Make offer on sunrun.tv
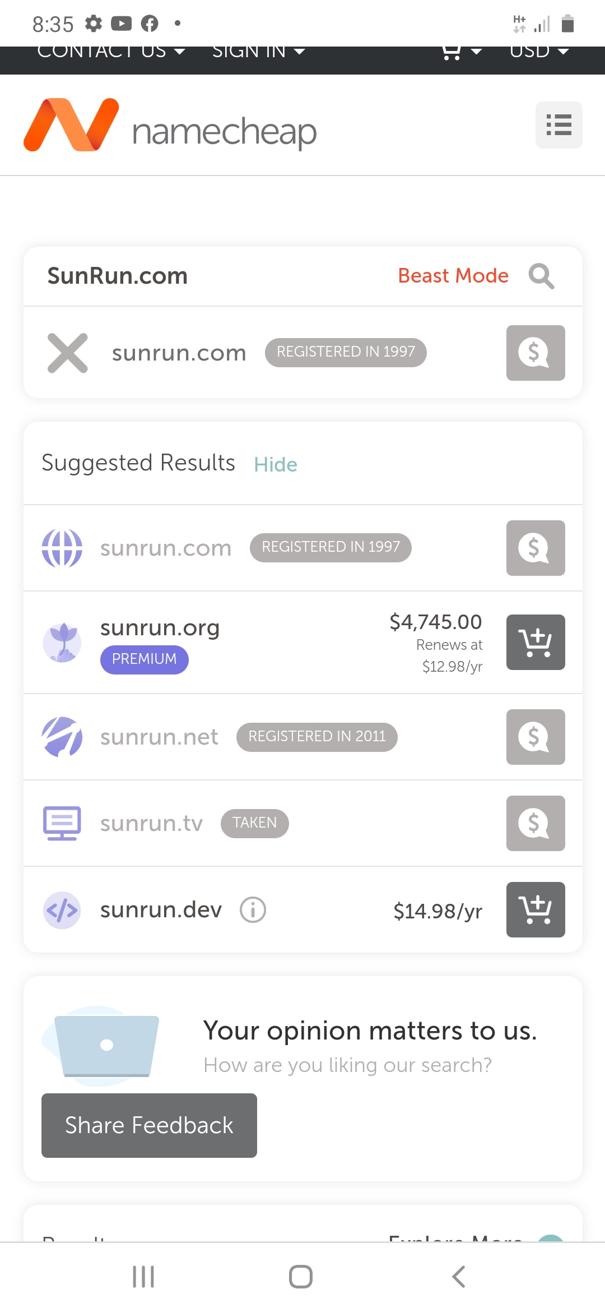605x1312 pixels. pyautogui.click(x=535, y=823)
